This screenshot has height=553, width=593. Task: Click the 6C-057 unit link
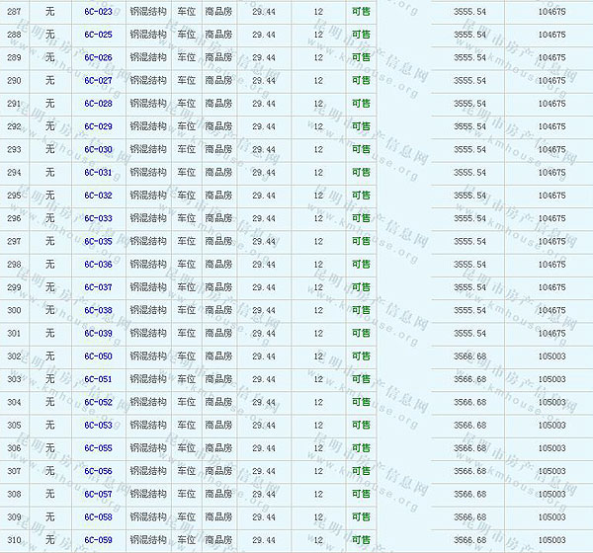pyautogui.click(x=98, y=494)
